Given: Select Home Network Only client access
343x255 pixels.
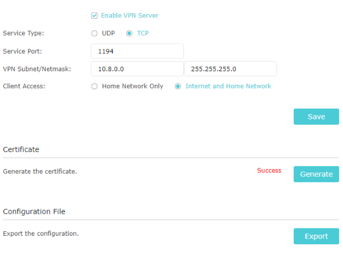Looking at the screenshot, I should click(95, 87).
